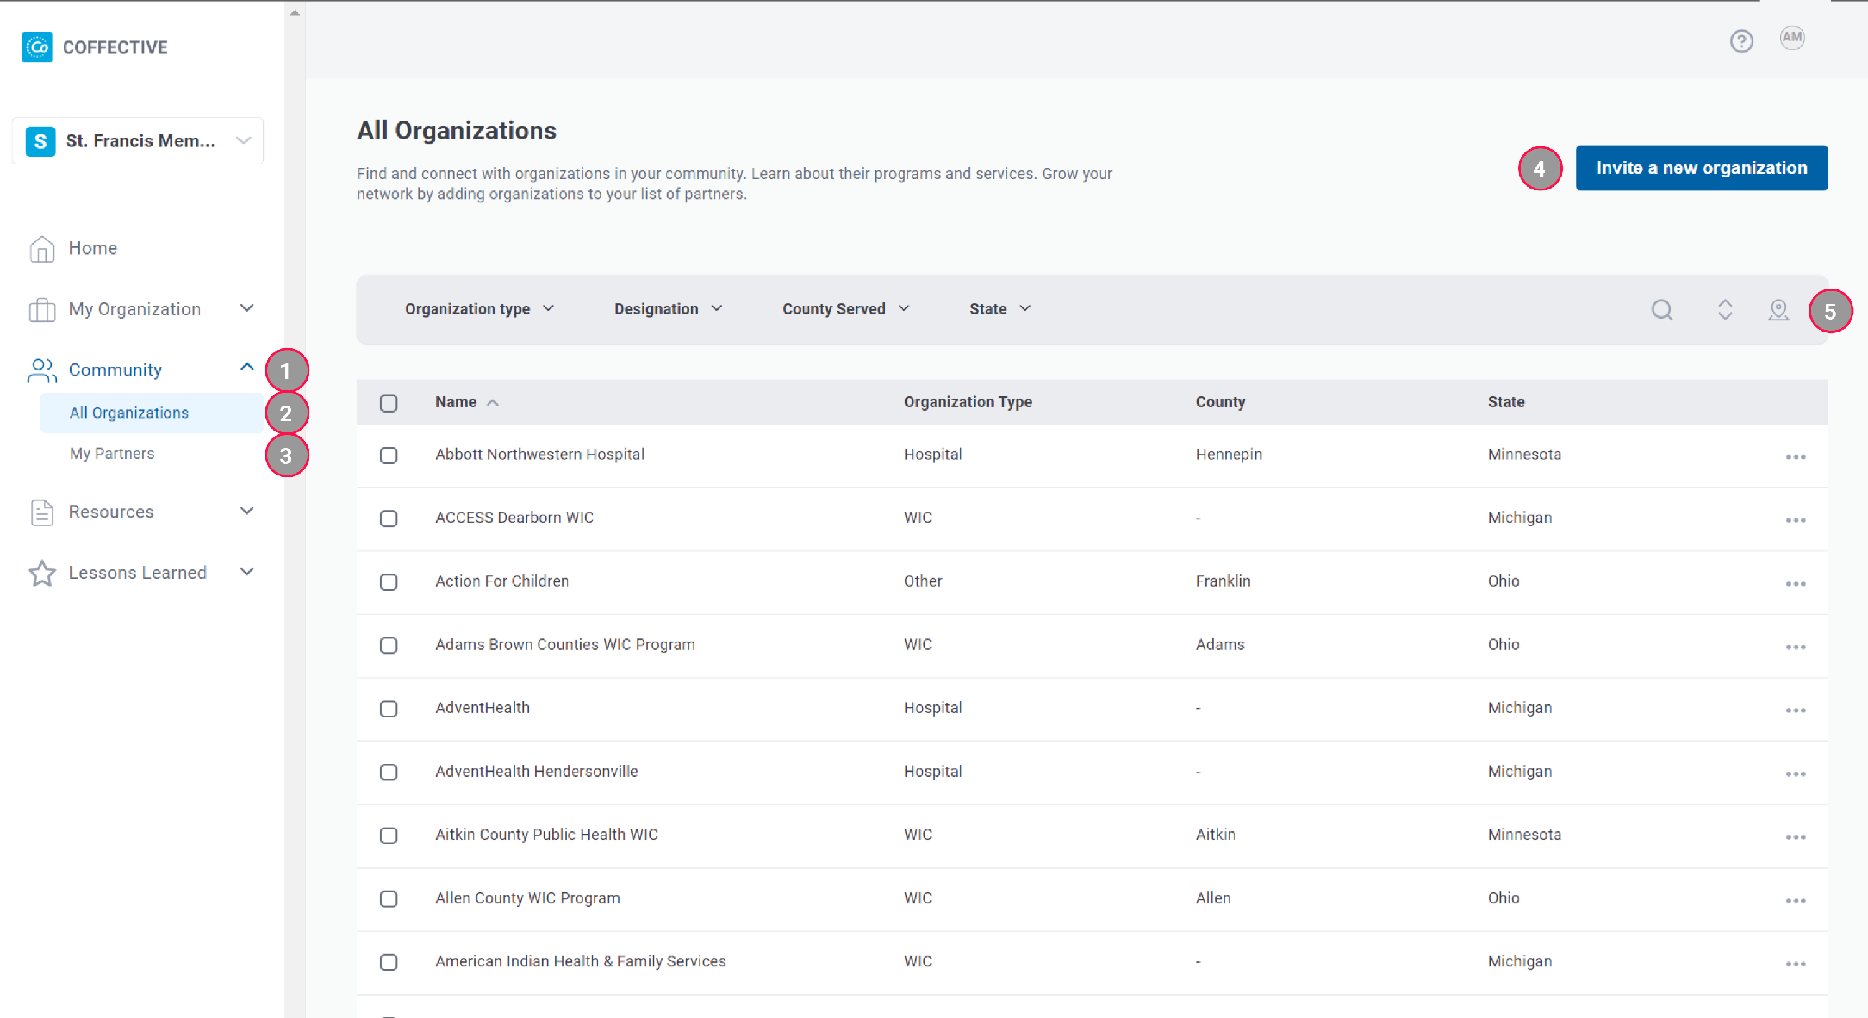Tick the AdventHealth Hendersonville row checkbox
The width and height of the screenshot is (1868, 1018).
(x=389, y=772)
